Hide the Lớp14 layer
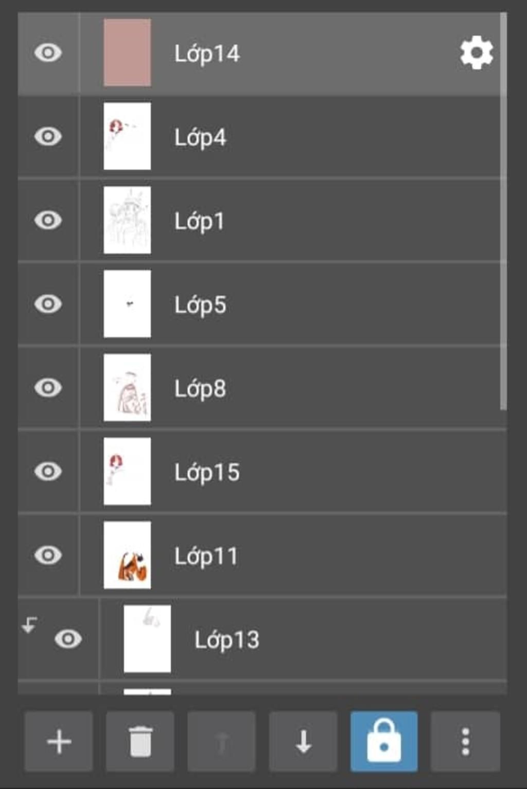 pos(48,52)
